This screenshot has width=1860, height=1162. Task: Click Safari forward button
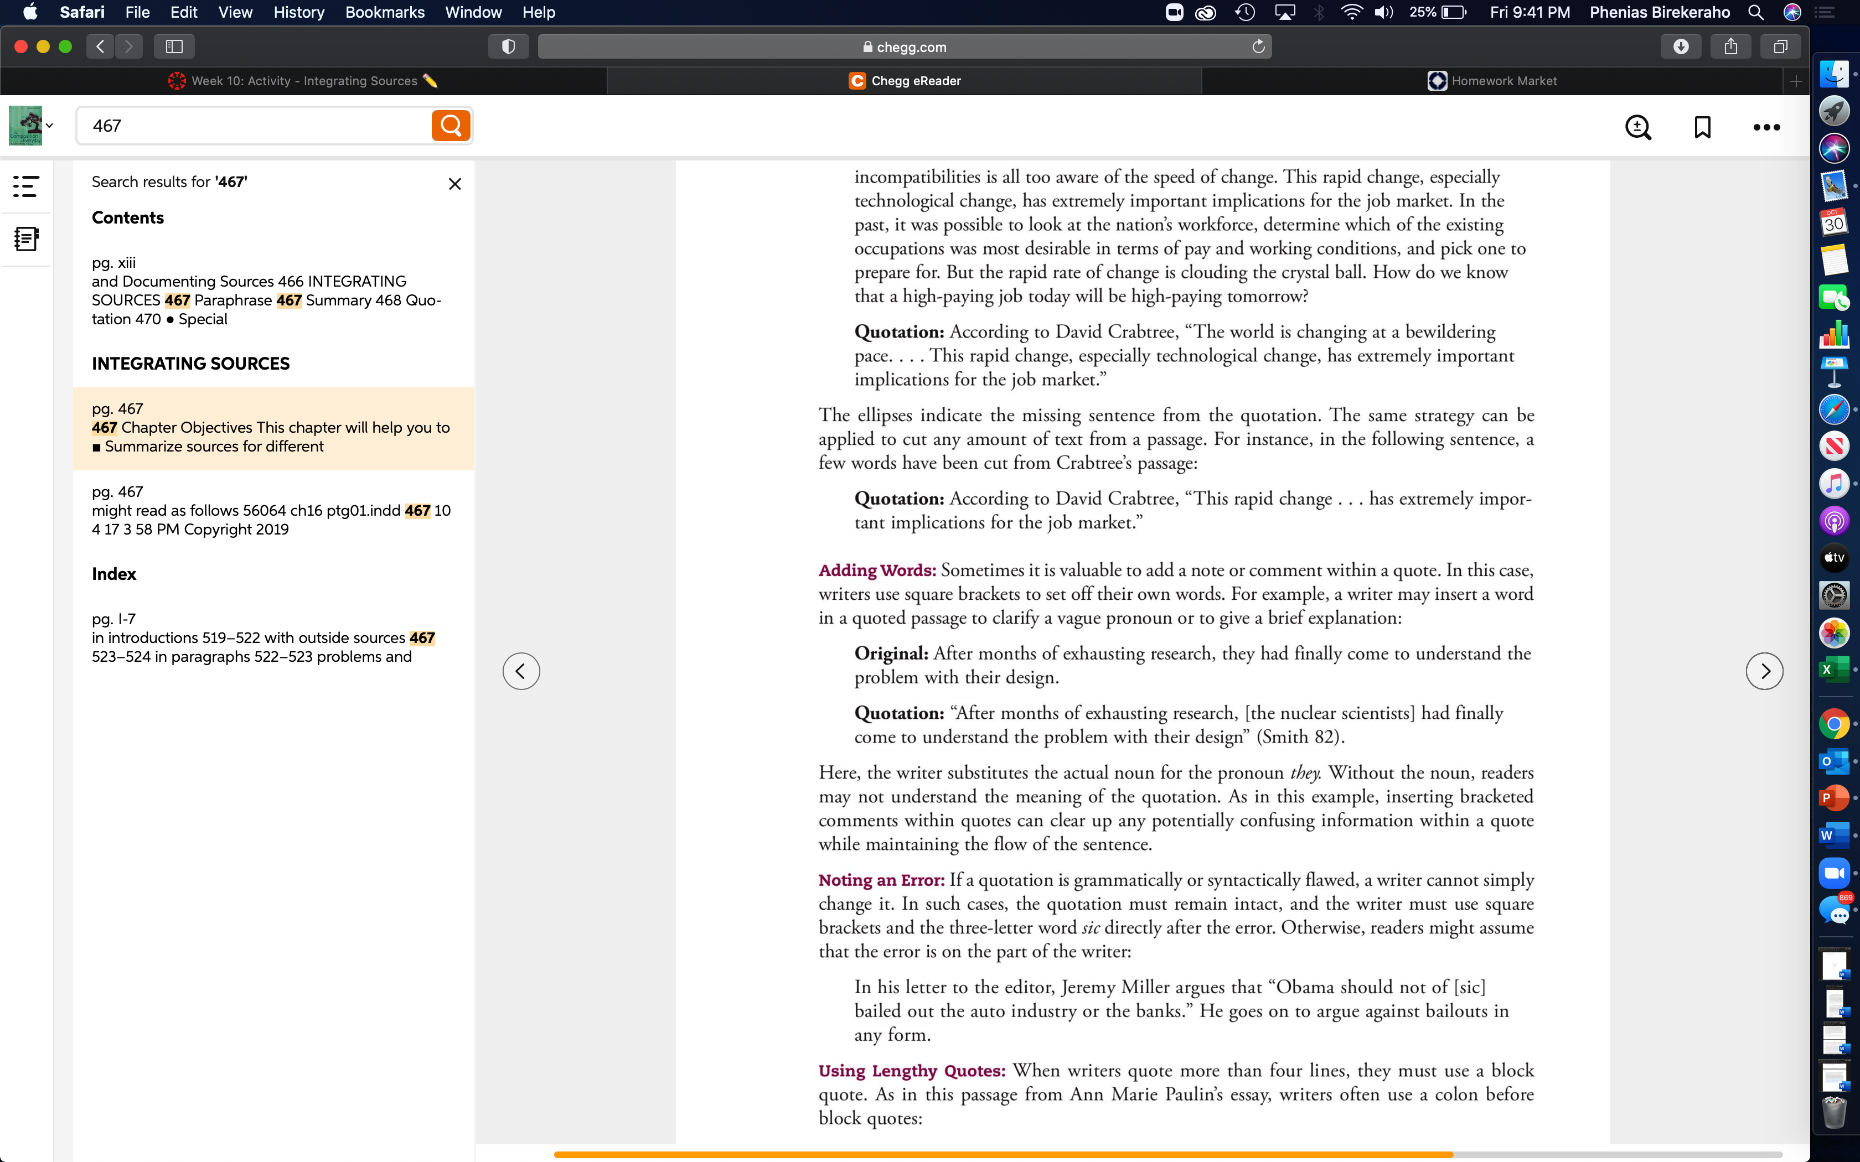coord(129,47)
